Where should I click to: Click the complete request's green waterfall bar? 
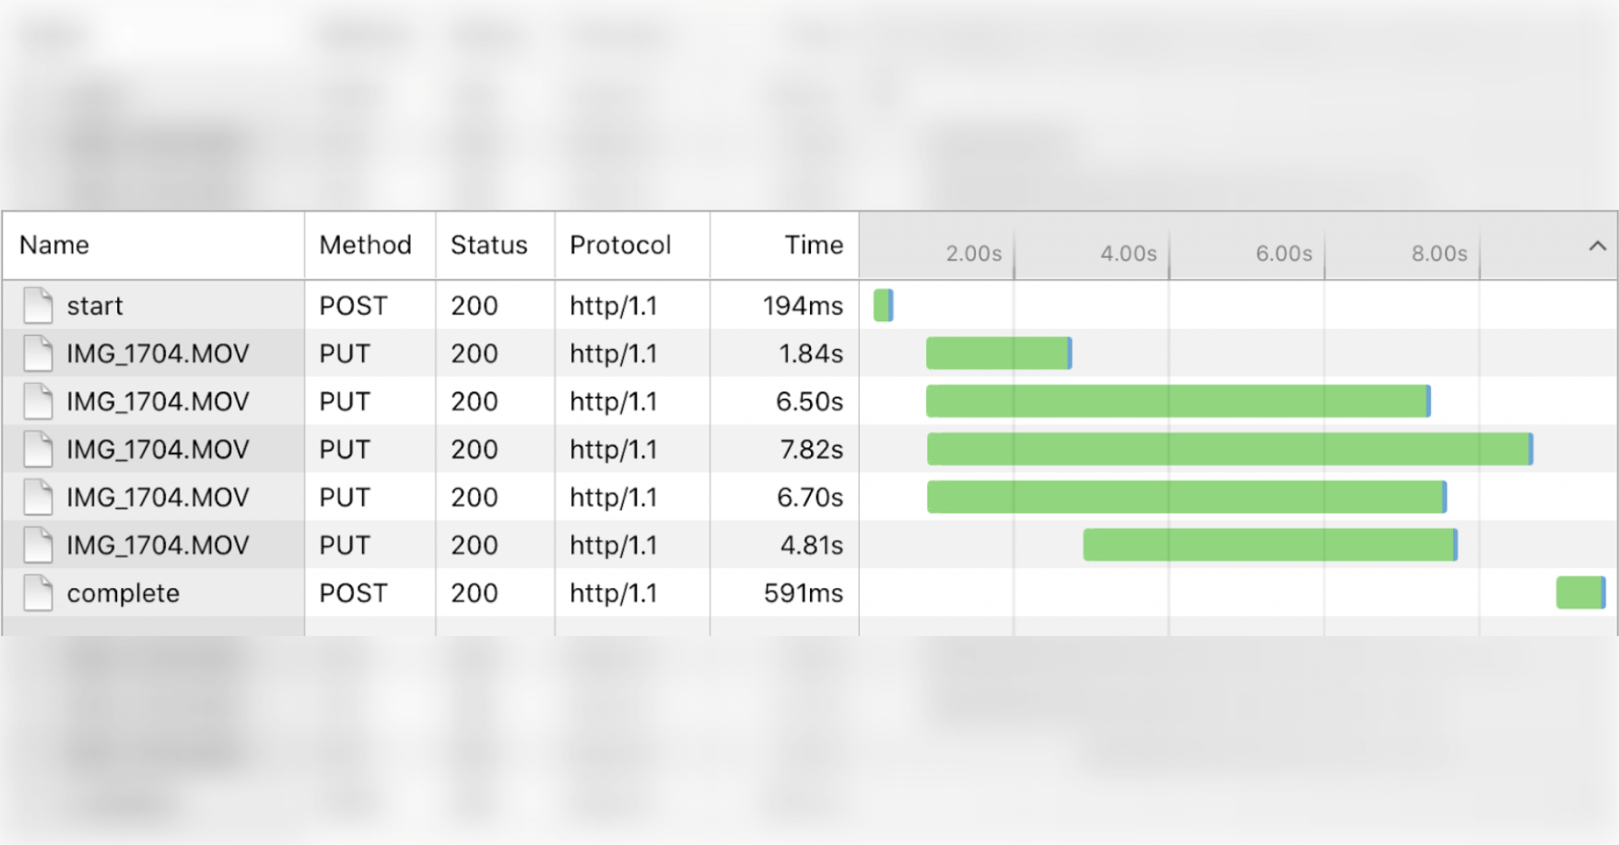pyautogui.click(x=1579, y=593)
